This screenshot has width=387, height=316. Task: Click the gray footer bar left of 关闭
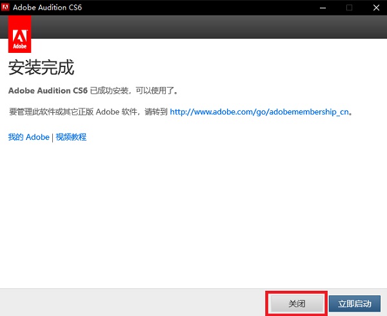pyautogui.click(x=129, y=302)
